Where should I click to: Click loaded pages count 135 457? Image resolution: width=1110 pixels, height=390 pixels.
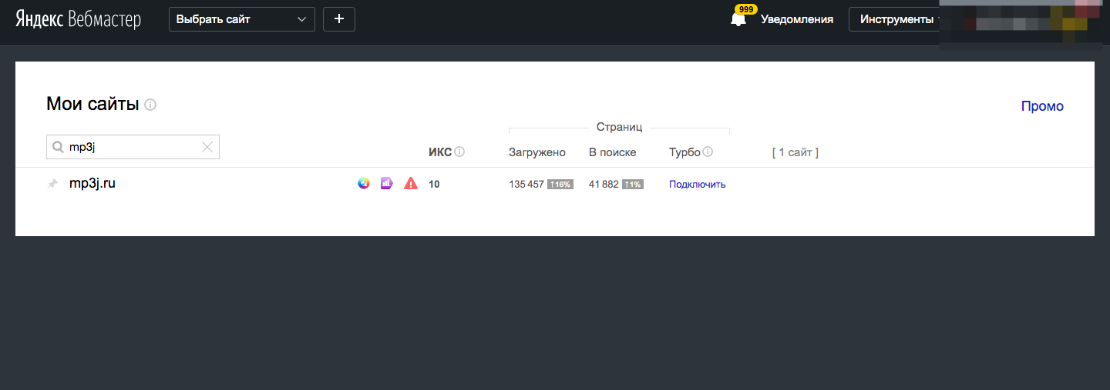point(526,185)
